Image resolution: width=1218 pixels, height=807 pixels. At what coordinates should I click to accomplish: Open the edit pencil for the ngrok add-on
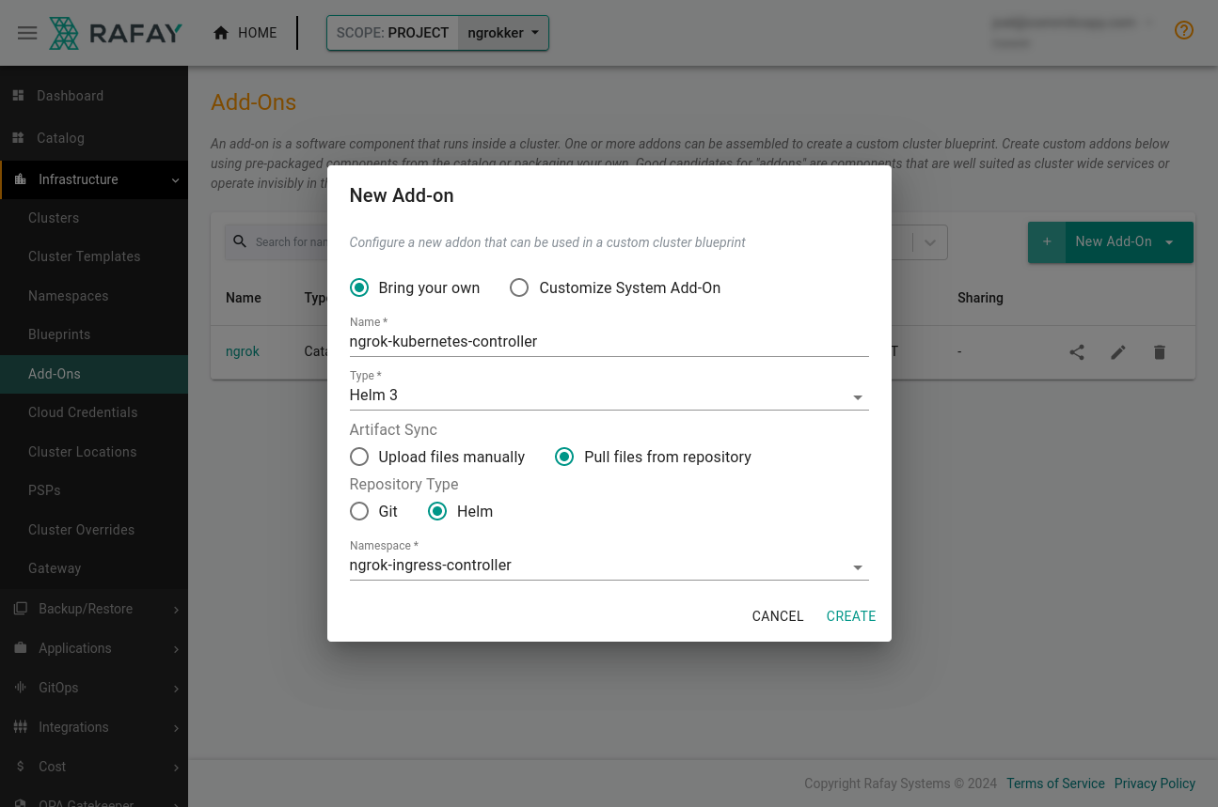(1117, 352)
